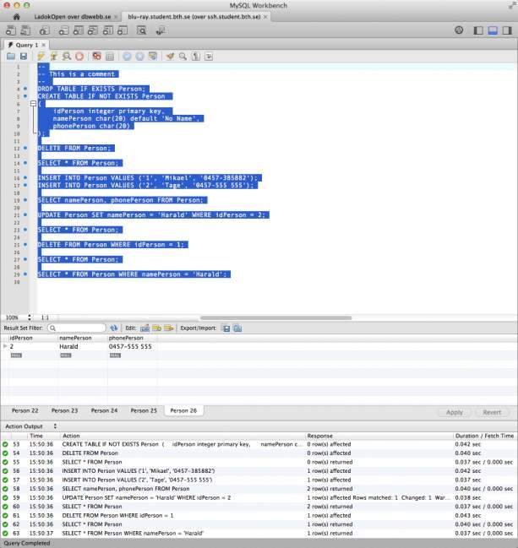Viewport: 518px width, 548px height.
Task: Delete selected rows icon in result grid
Action: pyautogui.click(x=169, y=328)
